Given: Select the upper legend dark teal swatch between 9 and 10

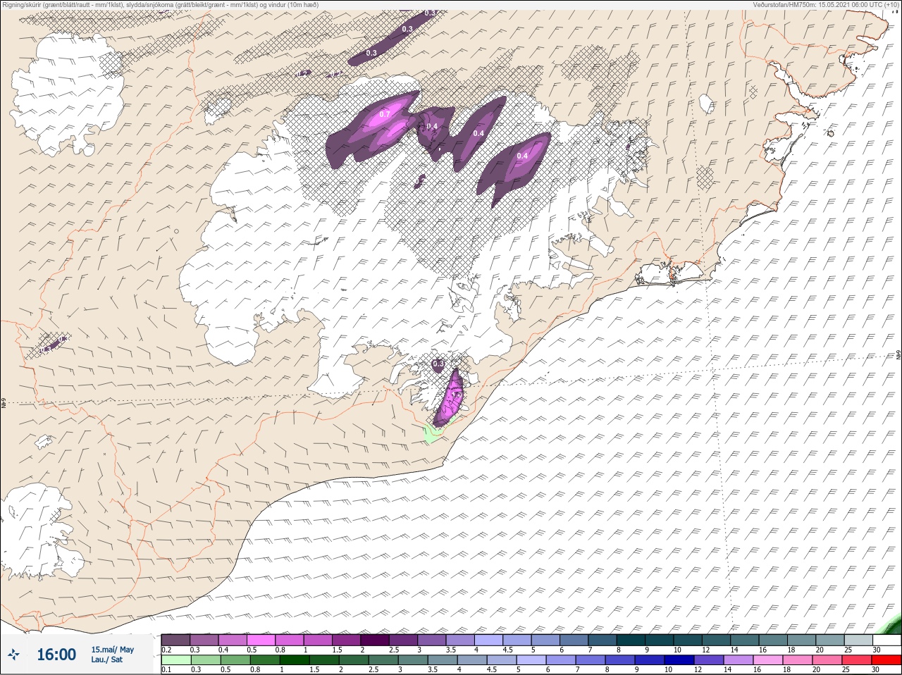Looking at the screenshot, I should tap(661, 640).
